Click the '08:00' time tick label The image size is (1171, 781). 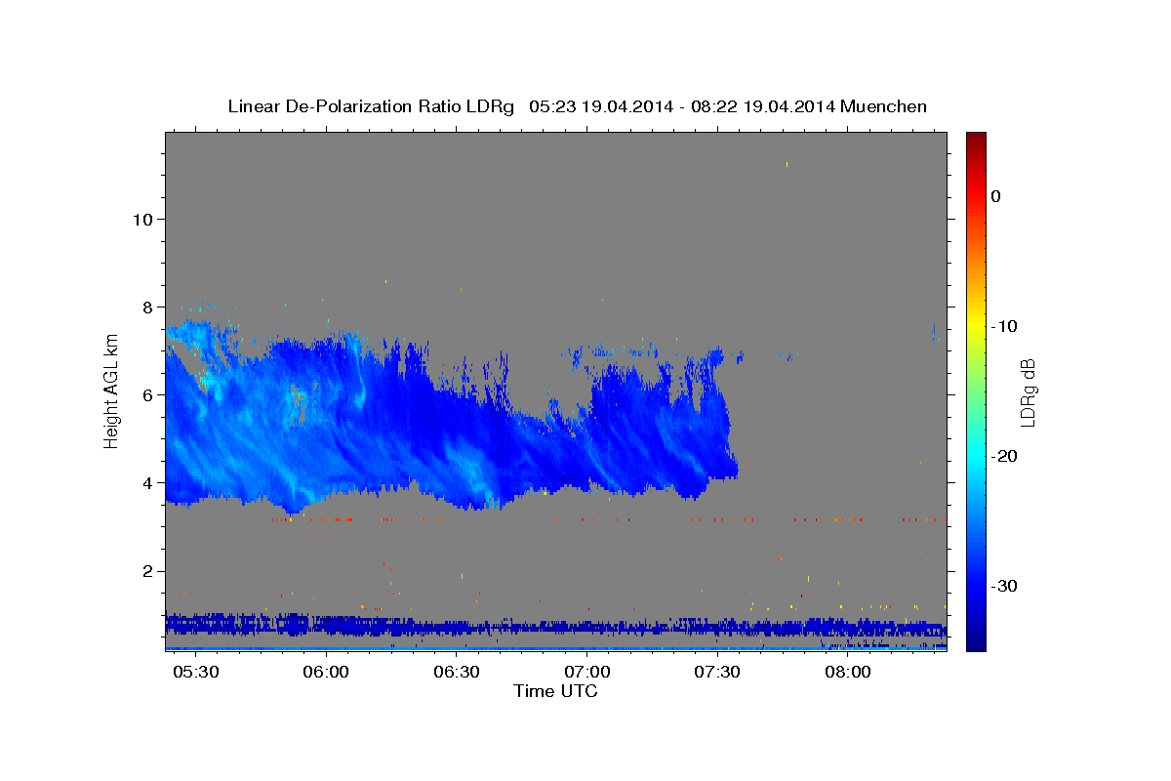pos(848,673)
